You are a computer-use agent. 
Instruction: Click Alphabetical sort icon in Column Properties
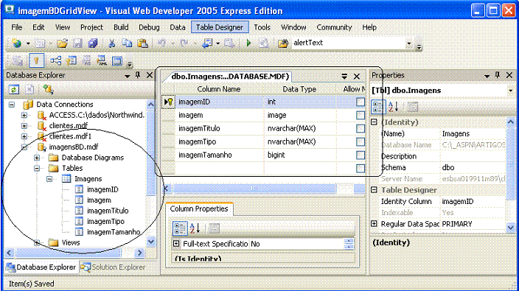tap(195, 228)
